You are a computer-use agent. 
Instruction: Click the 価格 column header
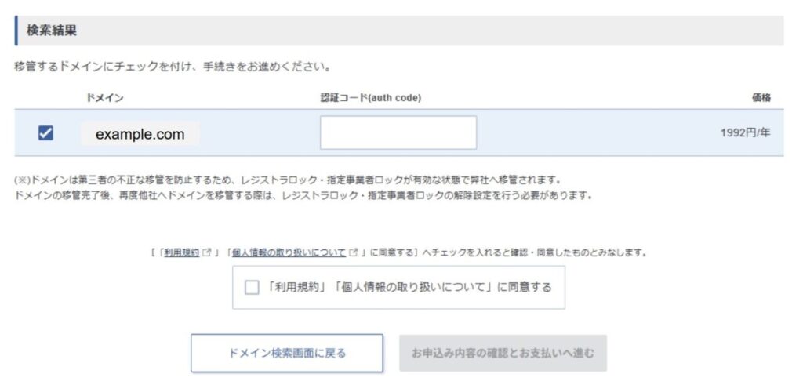point(761,98)
